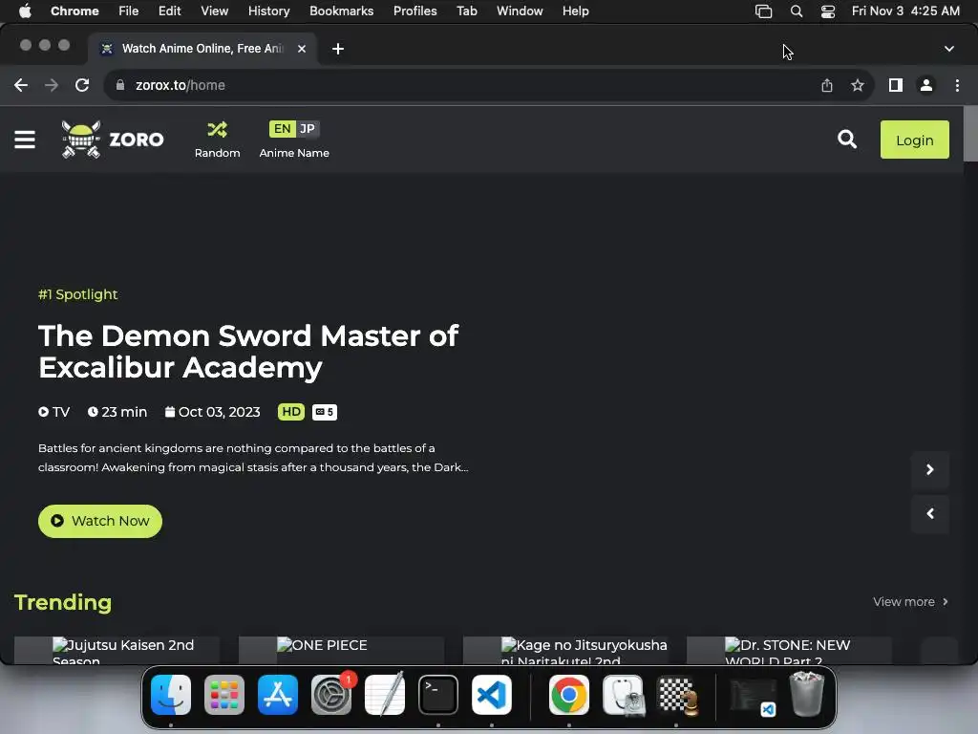978x734 pixels.
Task: Open Launchpad from the dock
Action: point(224,695)
